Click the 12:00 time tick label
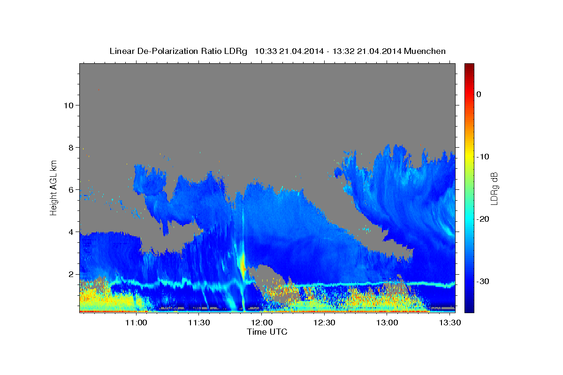The width and height of the screenshot is (563, 375). pyautogui.click(x=261, y=322)
